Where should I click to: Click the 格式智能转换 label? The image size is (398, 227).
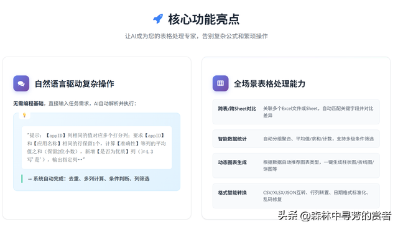pos(232,193)
